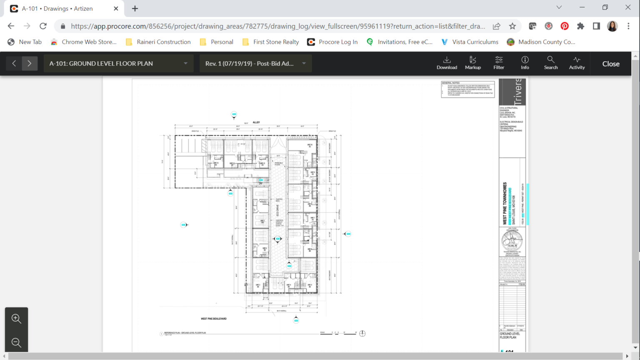The width and height of the screenshot is (640, 360).
Task: Go to next drawing arrow
Action: click(x=30, y=63)
